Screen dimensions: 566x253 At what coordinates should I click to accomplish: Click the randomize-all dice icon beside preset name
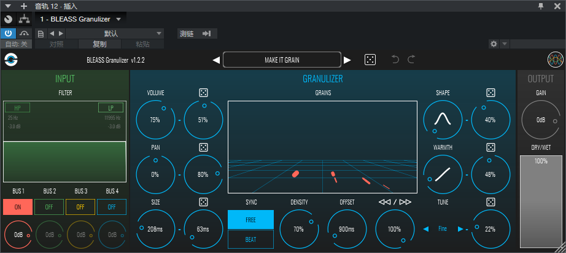click(x=370, y=60)
